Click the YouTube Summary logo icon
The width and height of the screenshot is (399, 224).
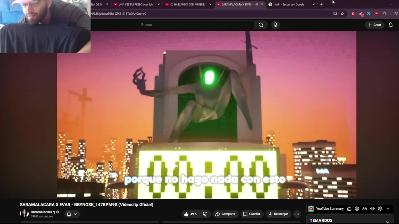pyautogui.click(x=311, y=209)
